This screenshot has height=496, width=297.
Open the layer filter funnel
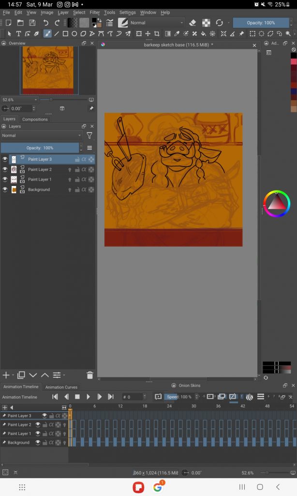89,136
